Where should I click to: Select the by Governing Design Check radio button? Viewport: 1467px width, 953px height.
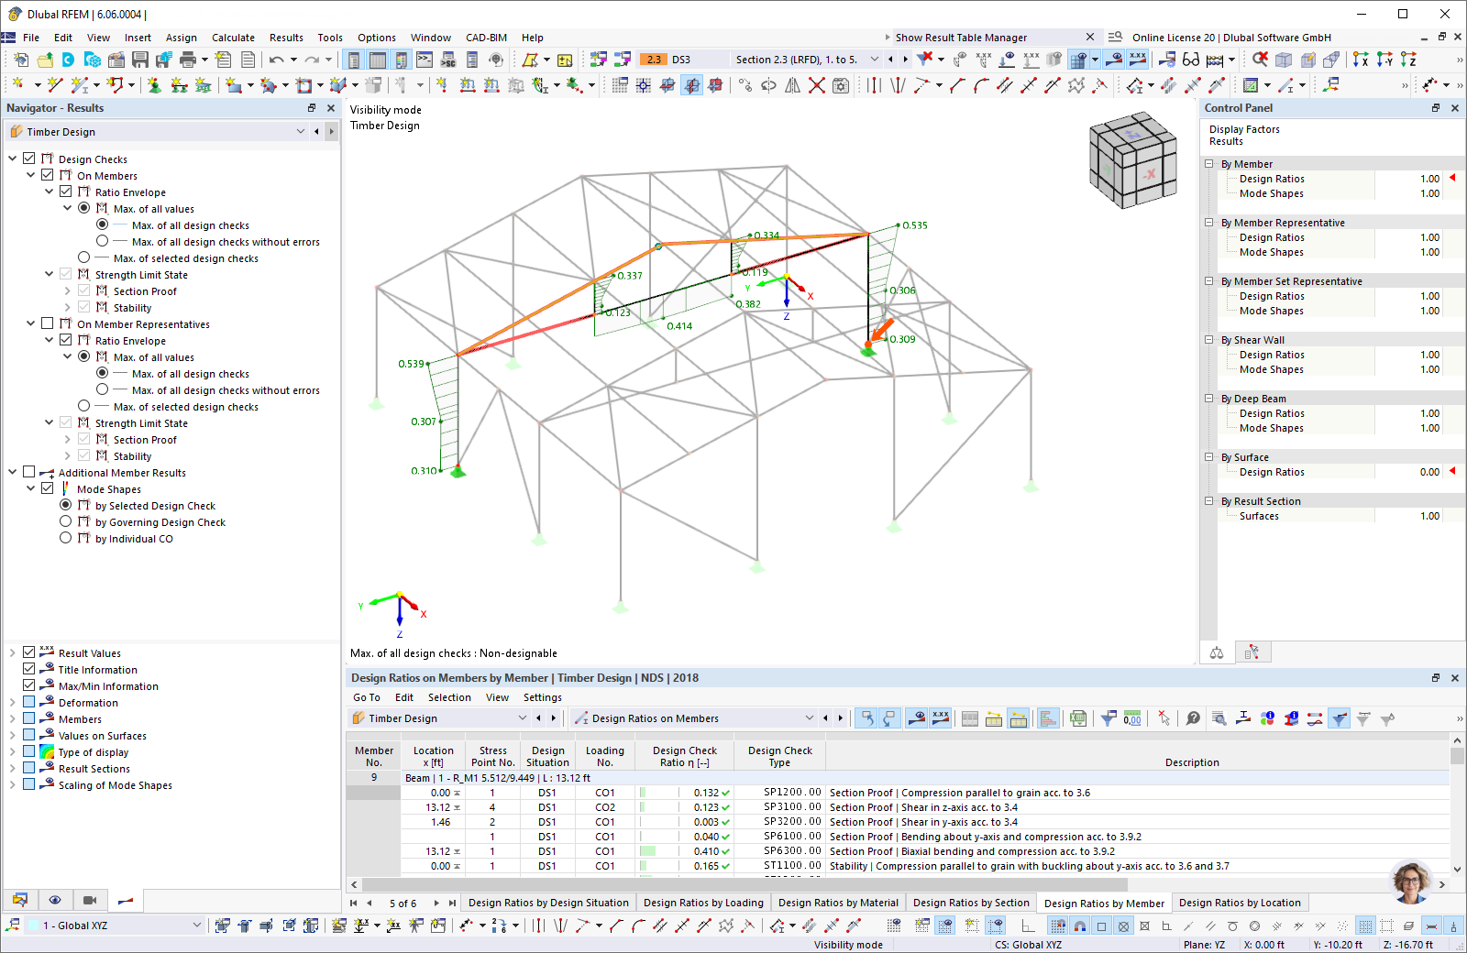[x=66, y=521]
